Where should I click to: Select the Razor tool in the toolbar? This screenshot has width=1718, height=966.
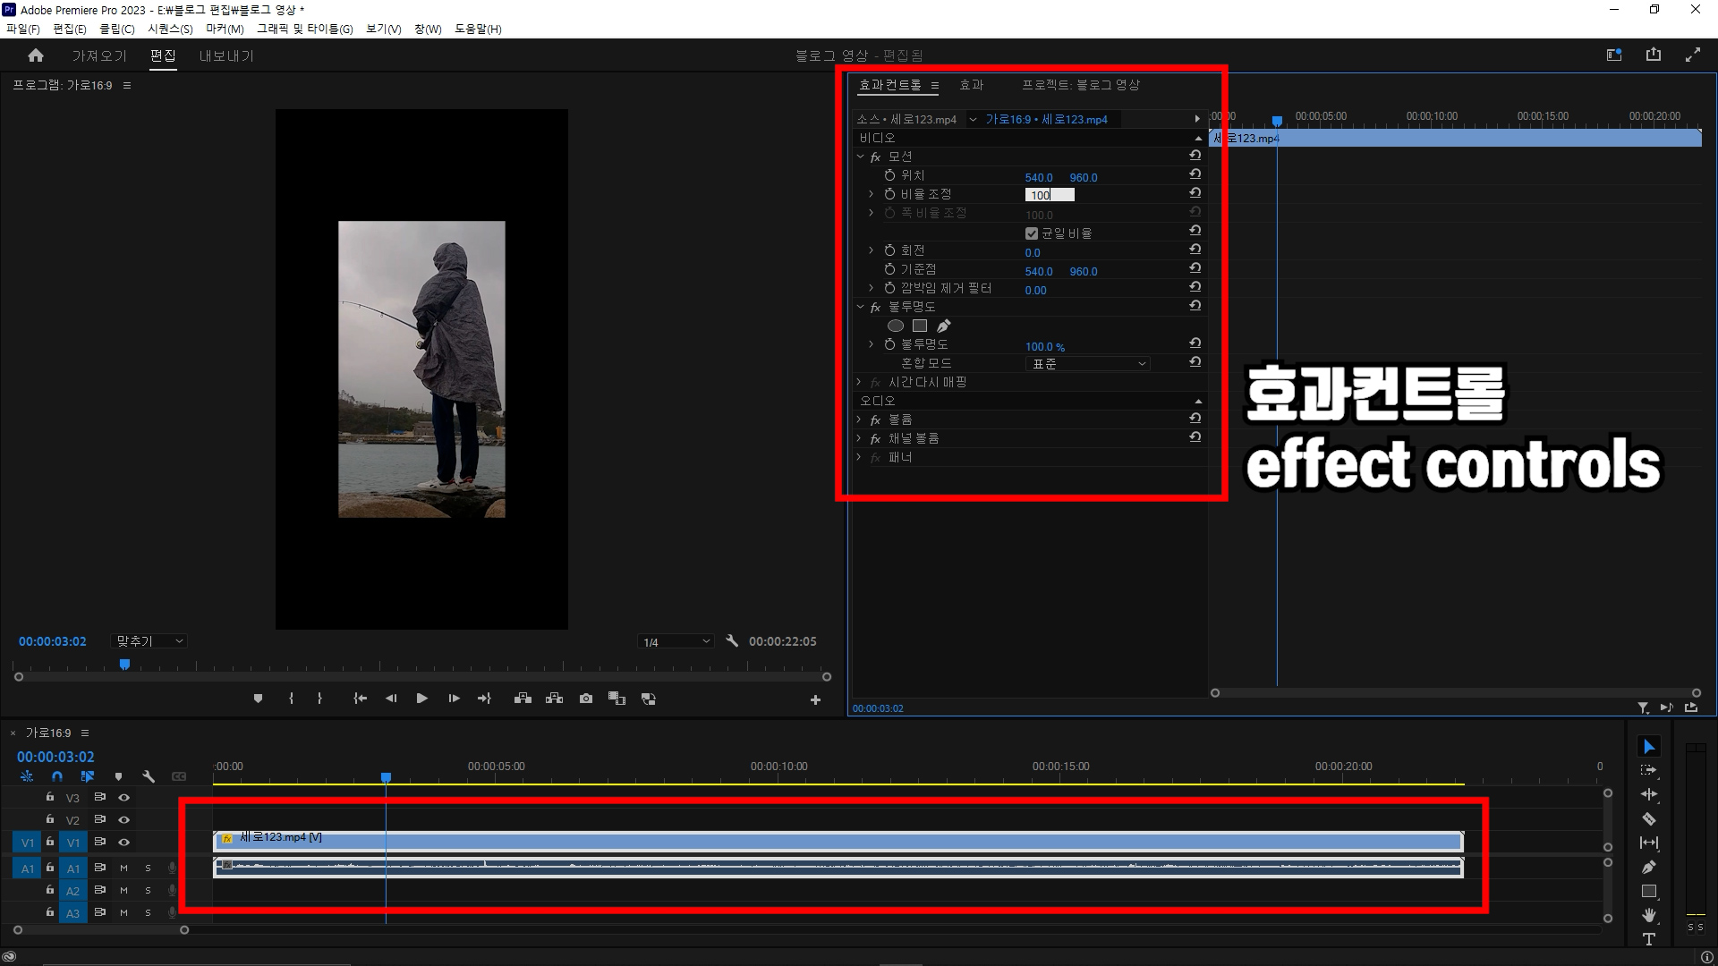1648,818
